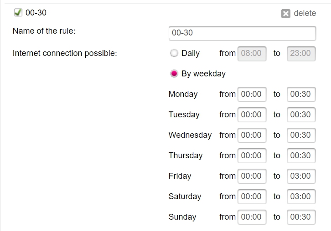Edit Tuesday's from time field
The height and width of the screenshot is (231, 331).
pyautogui.click(x=252, y=115)
